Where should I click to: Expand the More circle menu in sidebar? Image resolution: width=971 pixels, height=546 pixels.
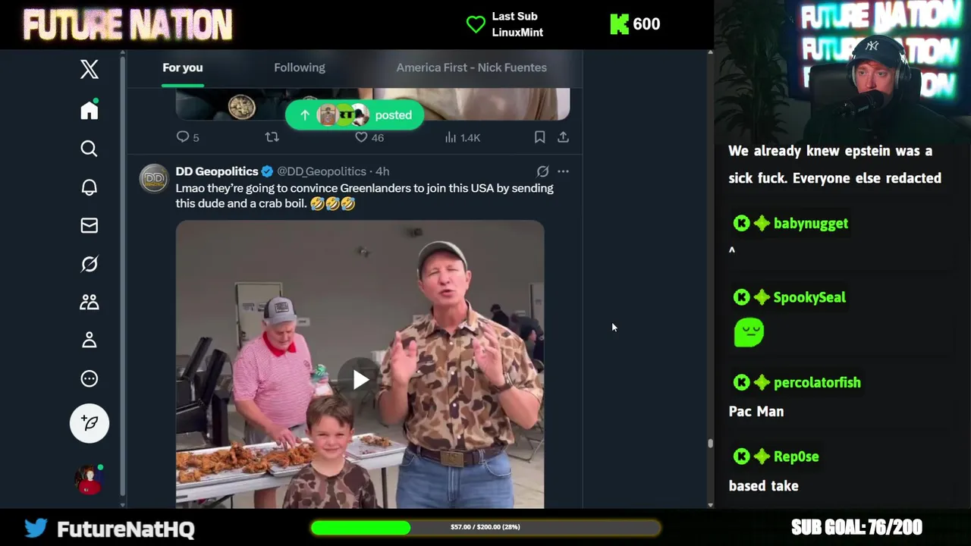(x=90, y=378)
